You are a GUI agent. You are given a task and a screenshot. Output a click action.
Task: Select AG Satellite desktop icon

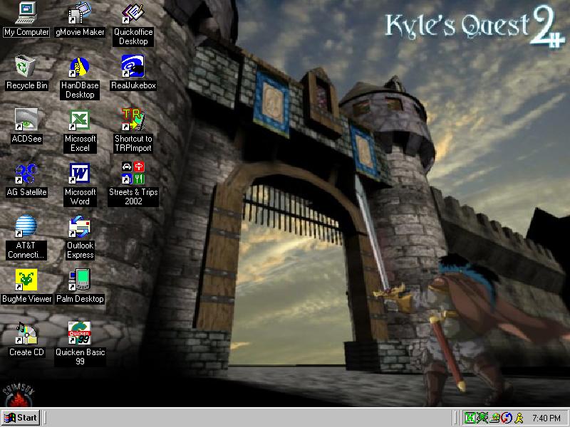pos(26,173)
